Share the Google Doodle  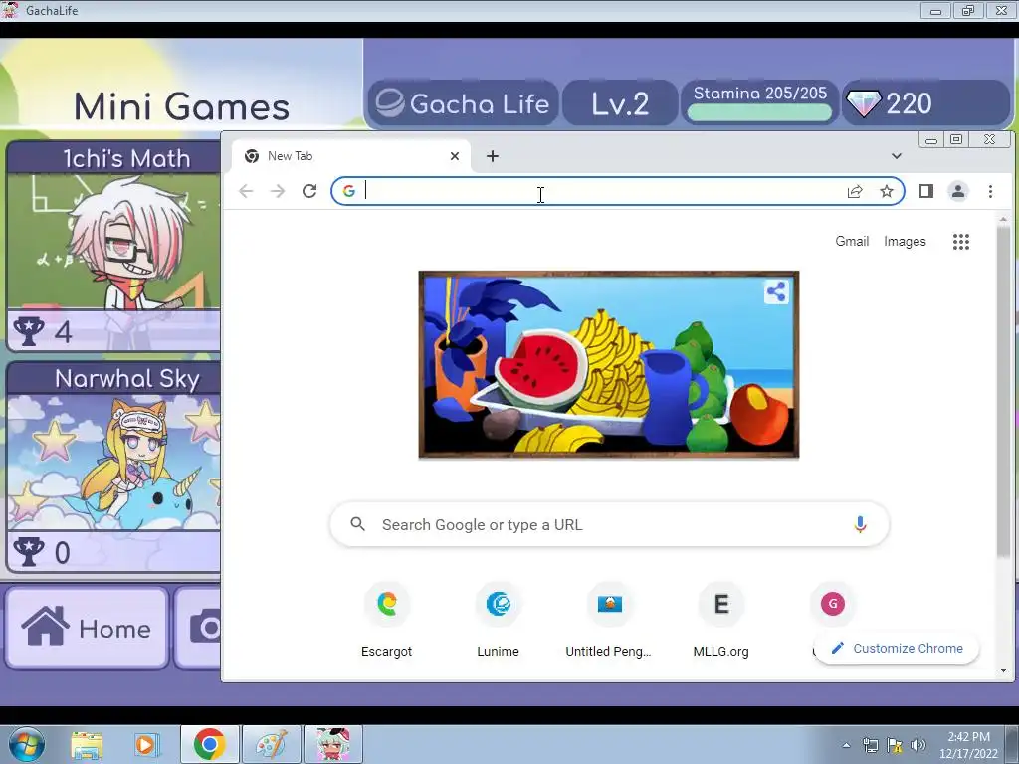776,291
